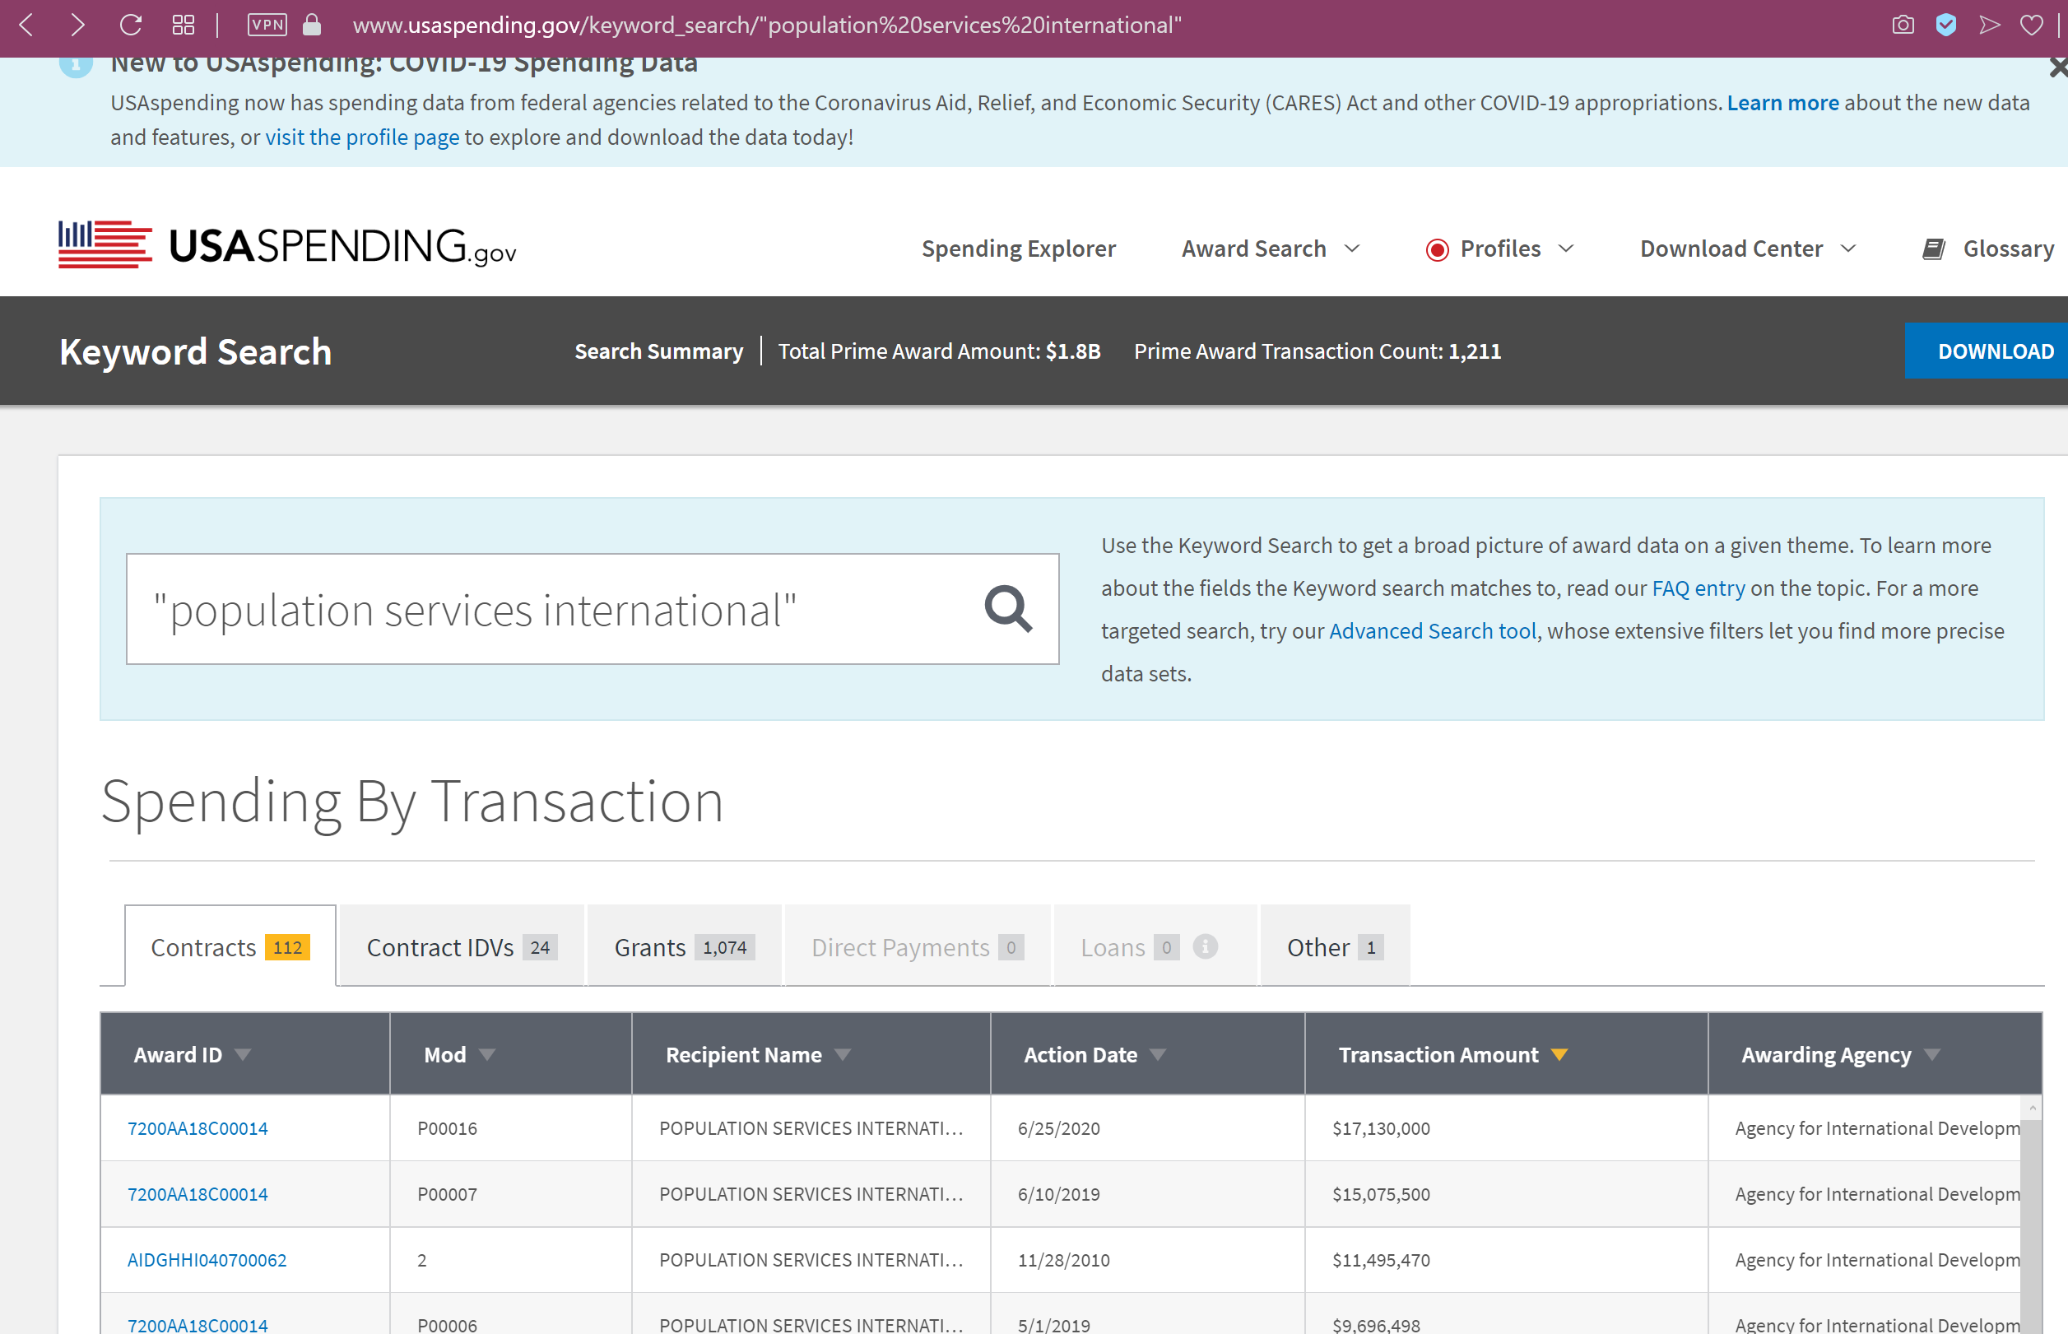Open the Advanced Search tool link

1433,630
